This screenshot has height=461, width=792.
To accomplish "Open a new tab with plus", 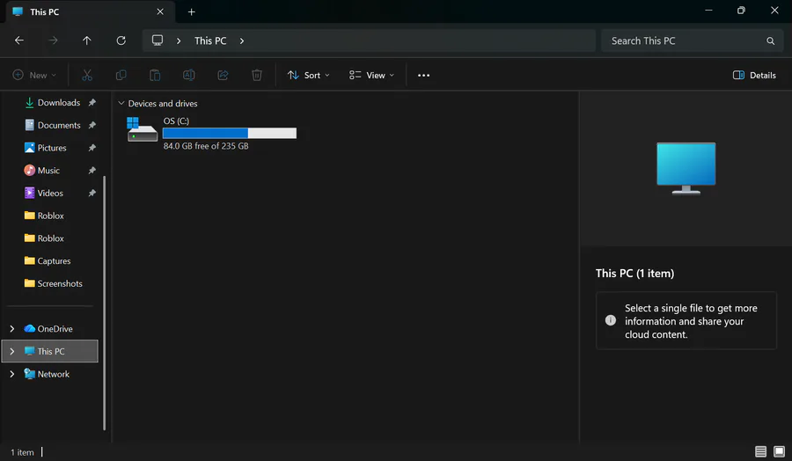I will pyautogui.click(x=192, y=12).
